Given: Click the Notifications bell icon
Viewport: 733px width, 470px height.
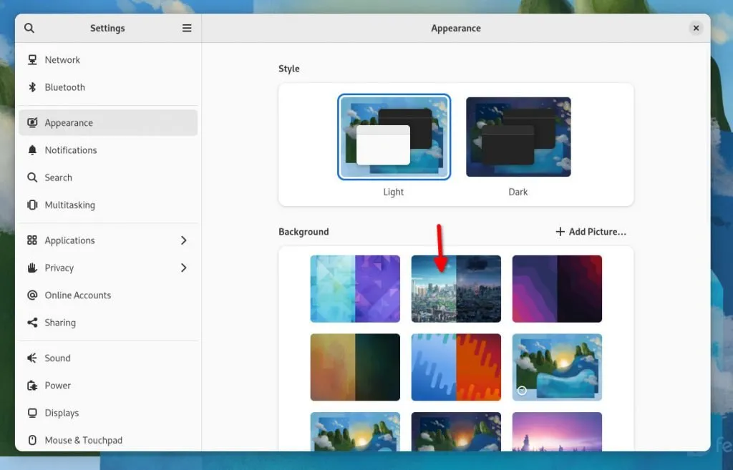Looking at the screenshot, I should click(x=33, y=150).
